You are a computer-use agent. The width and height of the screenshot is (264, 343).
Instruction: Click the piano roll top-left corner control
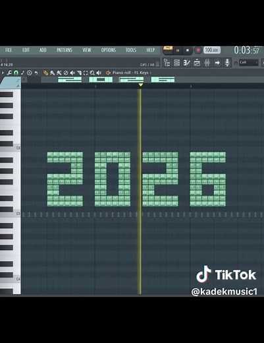[x=11, y=83]
